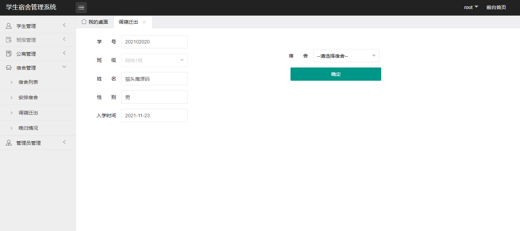Open the 班级管理 menu item
This screenshot has height=231, width=520.
coord(38,40)
